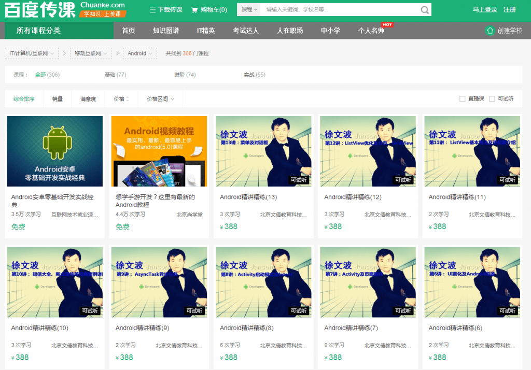The width and height of the screenshot is (531, 370).
Task: Click the 马上登录 login link
Action: point(485,9)
